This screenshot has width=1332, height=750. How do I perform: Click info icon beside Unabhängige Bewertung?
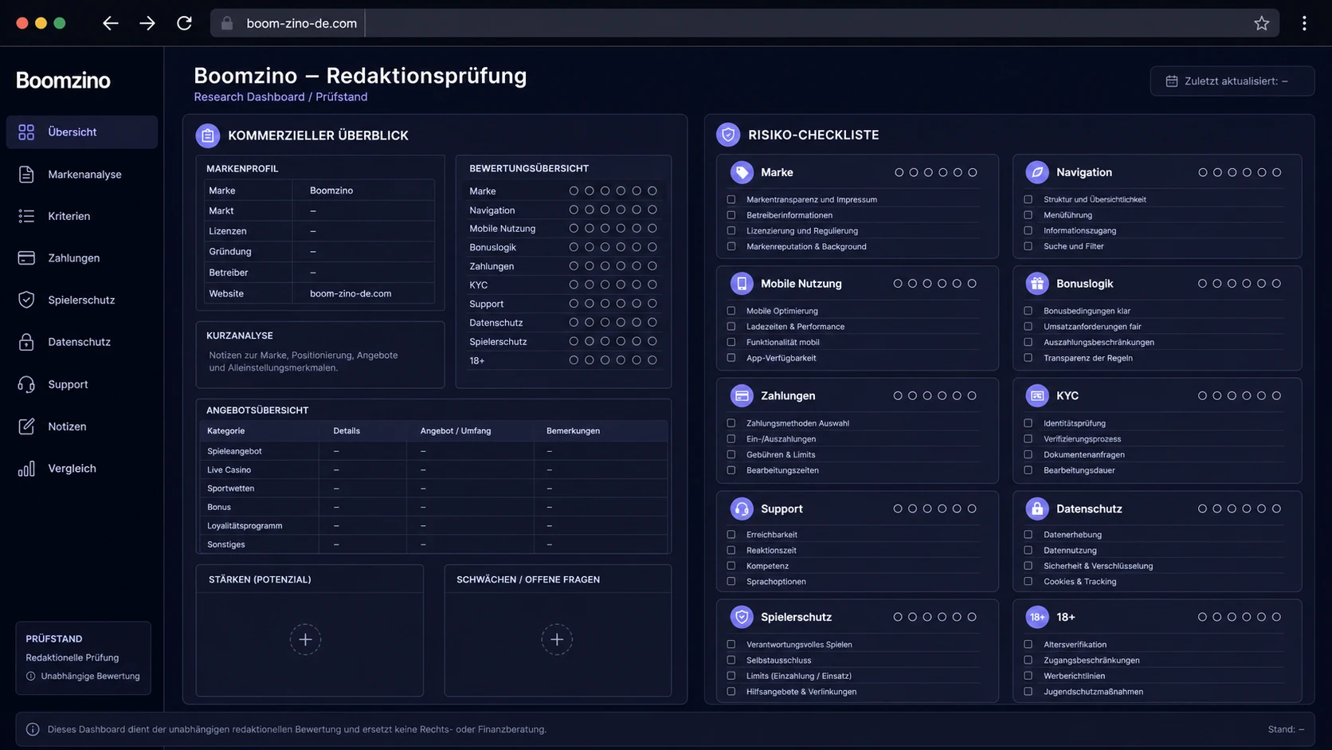(x=31, y=676)
